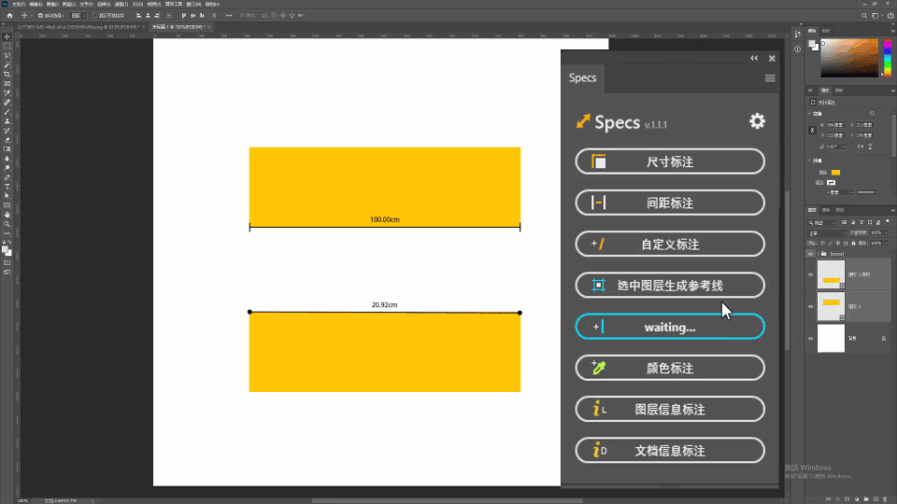Click the yellow fill swatch in Properties
Image resolution: width=897 pixels, height=504 pixels.
(835, 172)
